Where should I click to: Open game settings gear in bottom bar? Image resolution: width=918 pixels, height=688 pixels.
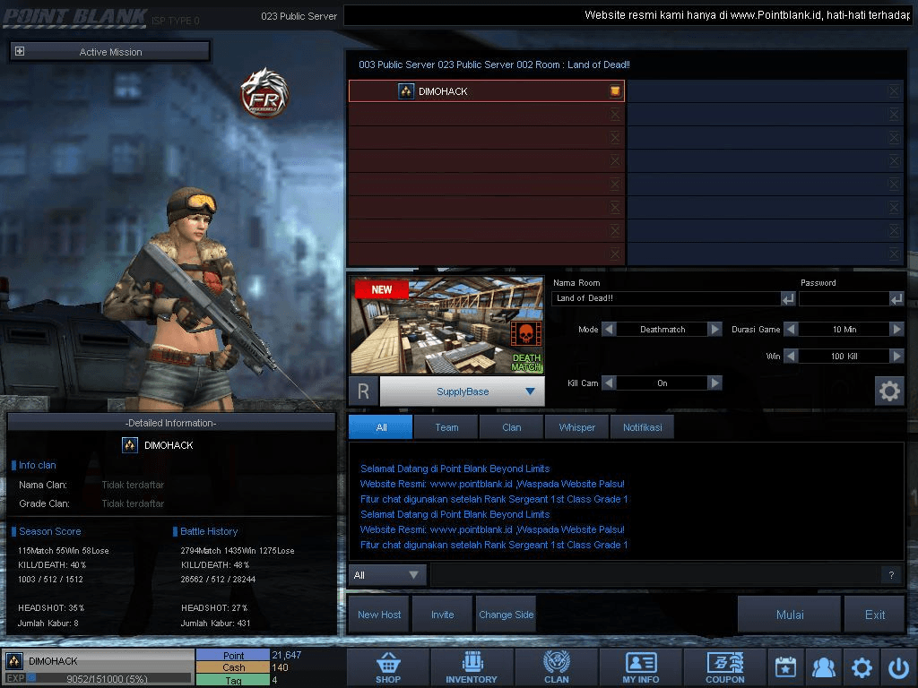click(x=862, y=666)
